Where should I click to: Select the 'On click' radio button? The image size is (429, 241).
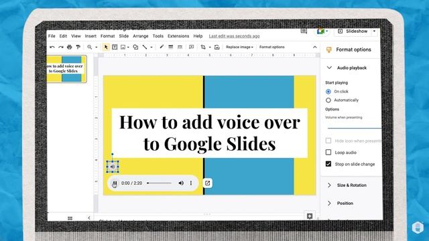pyautogui.click(x=328, y=92)
